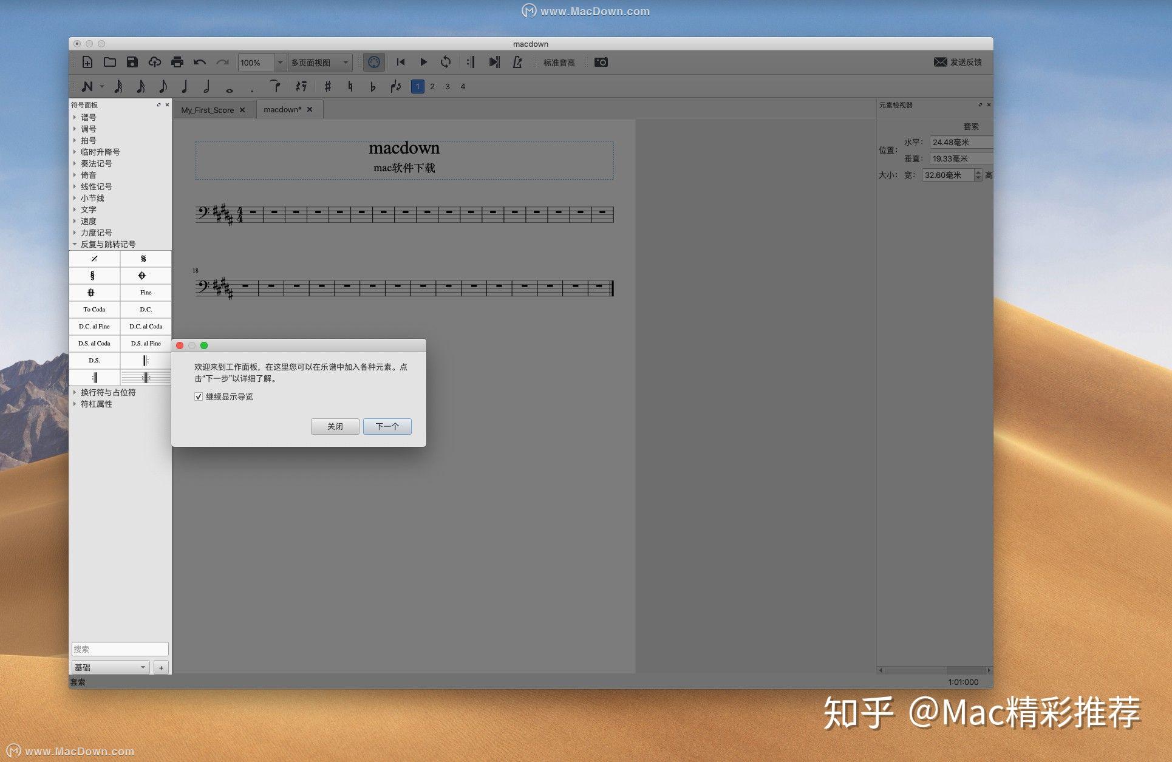Select the half note duration

206,86
